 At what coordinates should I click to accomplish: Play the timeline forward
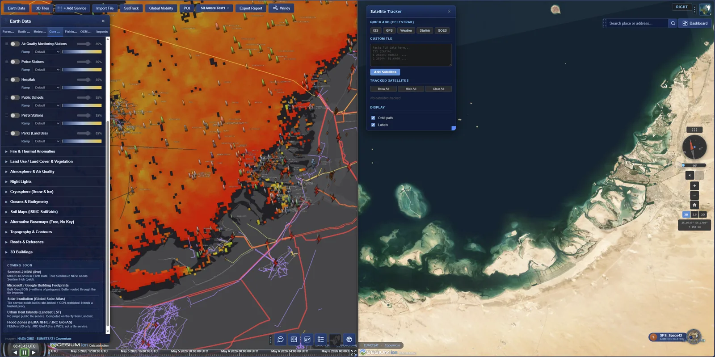pos(34,353)
